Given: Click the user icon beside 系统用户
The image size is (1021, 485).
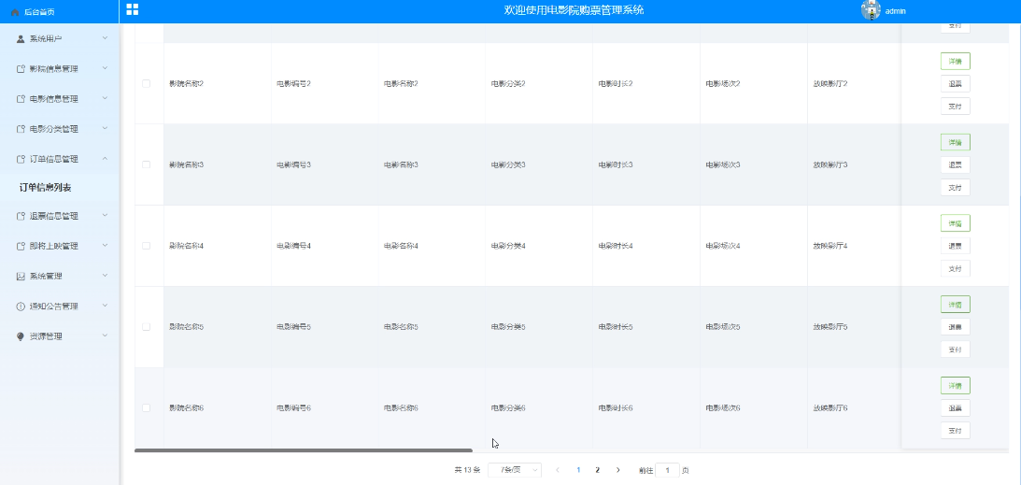Looking at the screenshot, I should pyautogui.click(x=21, y=39).
